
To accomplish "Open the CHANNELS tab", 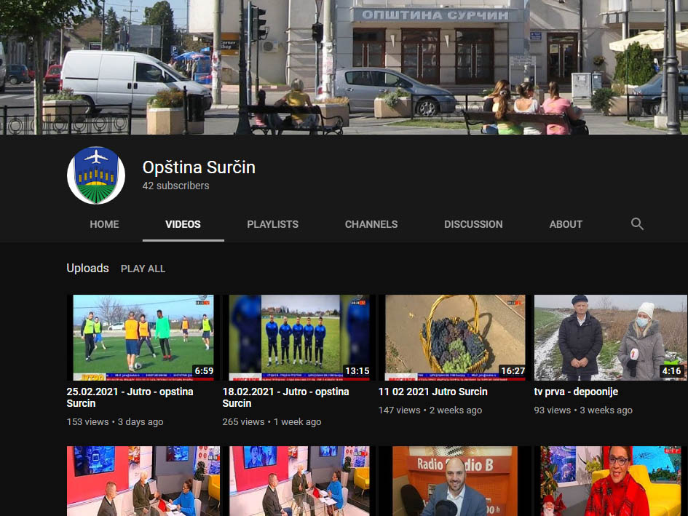I will point(371,224).
